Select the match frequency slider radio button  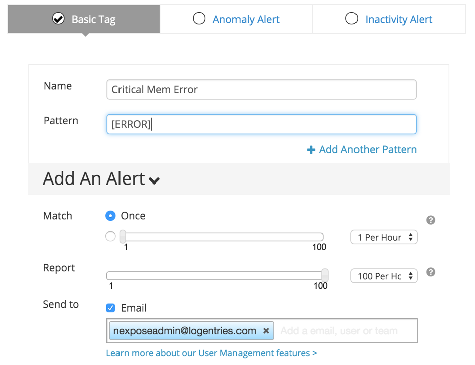[110, 236]
